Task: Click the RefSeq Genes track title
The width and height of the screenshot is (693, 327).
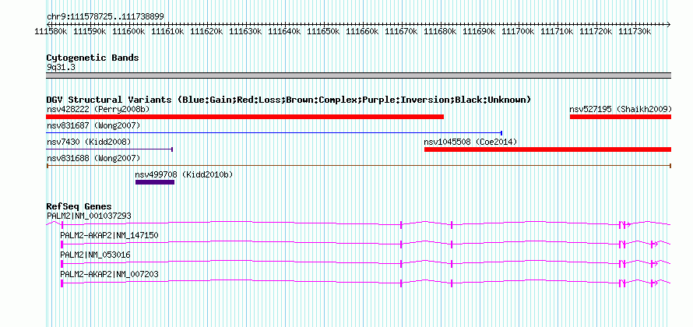Action: pyautogui.click(x=79, y=206)
